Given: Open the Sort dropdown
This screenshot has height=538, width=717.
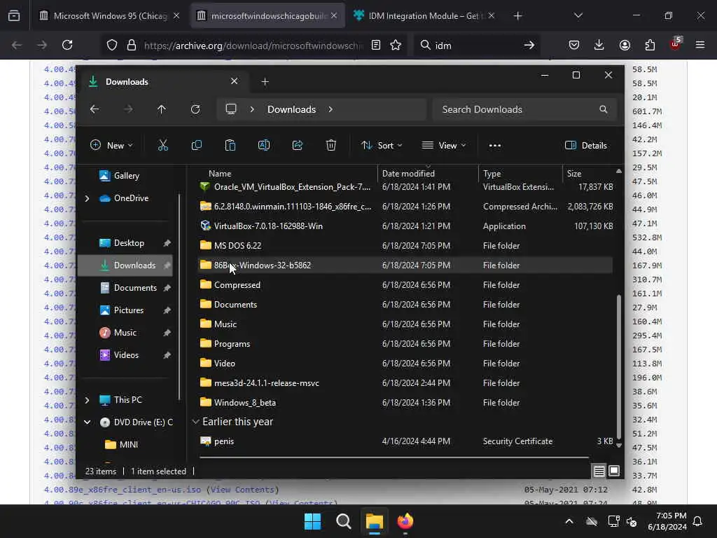Looking at the screenshot, I should [x=382, y=146].
